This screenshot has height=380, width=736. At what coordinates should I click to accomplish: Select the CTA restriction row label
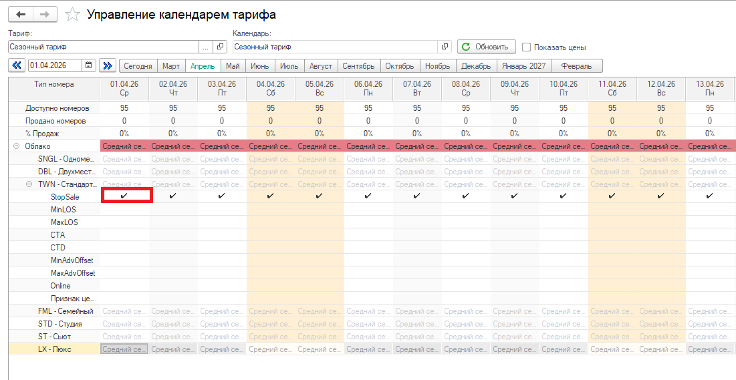57,235
